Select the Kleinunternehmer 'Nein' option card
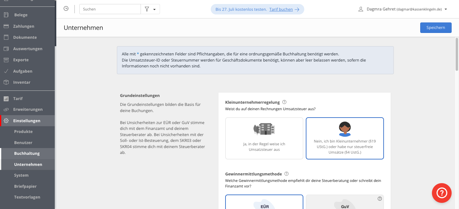 [345, 138]
